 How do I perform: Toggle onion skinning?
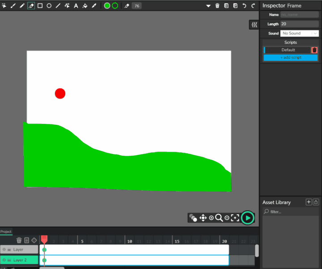tap(193, 218)
